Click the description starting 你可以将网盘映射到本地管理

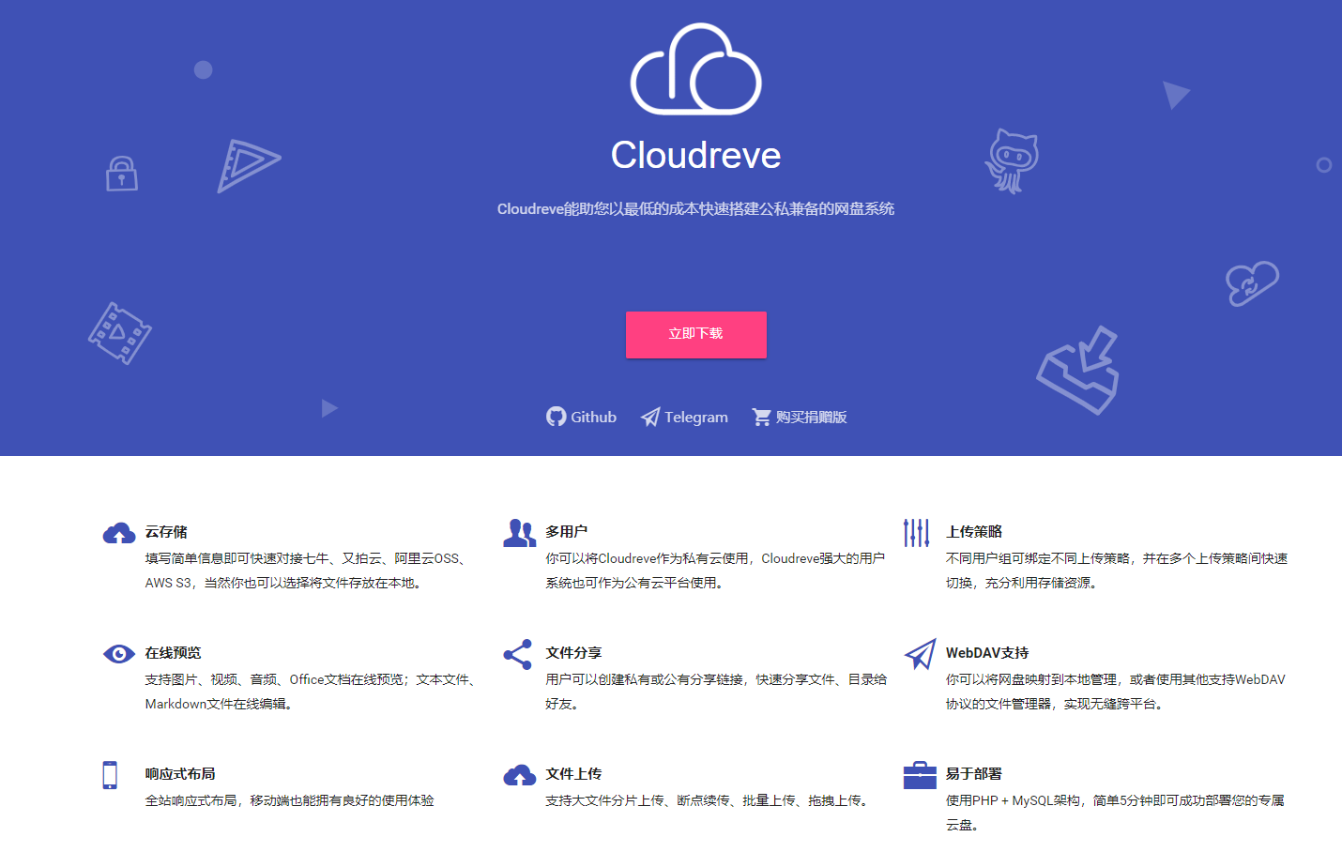(x=1116, y=692)
